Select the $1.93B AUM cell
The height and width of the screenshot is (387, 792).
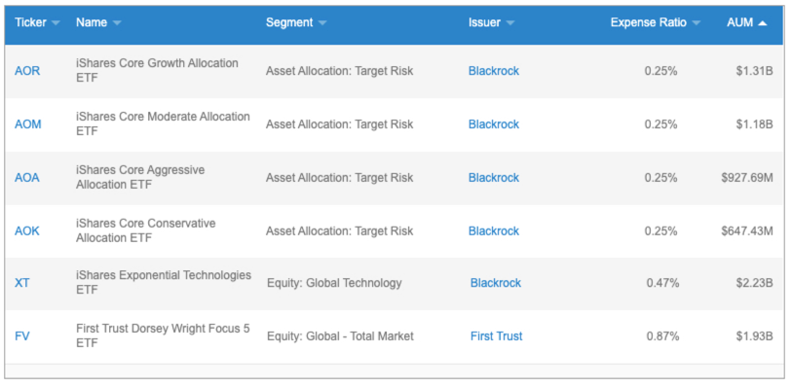[755, 336]
